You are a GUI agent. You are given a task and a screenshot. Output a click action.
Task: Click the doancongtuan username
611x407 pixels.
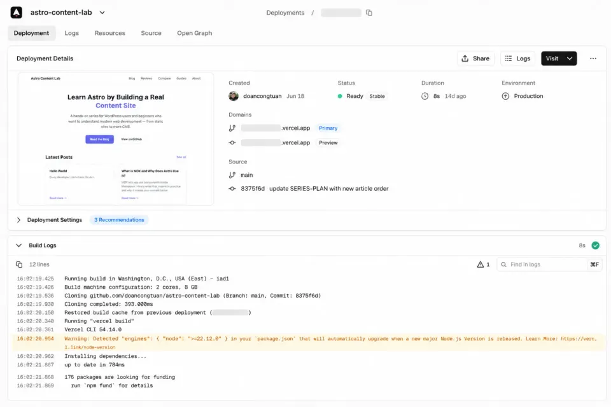click(262, 96)
